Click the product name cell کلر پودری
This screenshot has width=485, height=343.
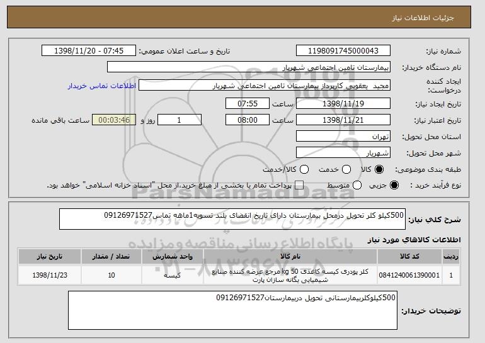[290, 275]
